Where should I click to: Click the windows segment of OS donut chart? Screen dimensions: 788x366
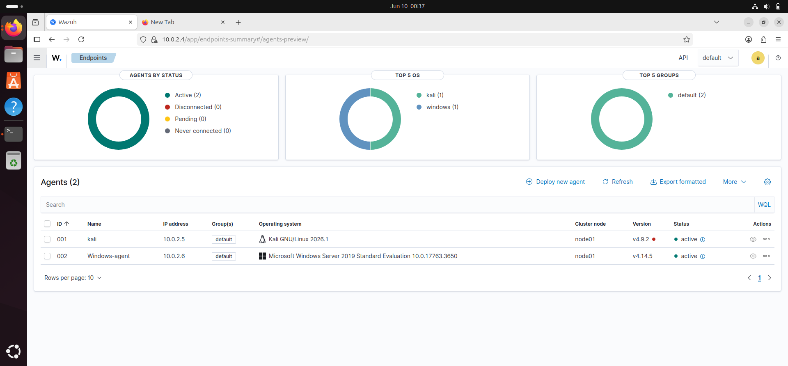click(x=344, y=119)
